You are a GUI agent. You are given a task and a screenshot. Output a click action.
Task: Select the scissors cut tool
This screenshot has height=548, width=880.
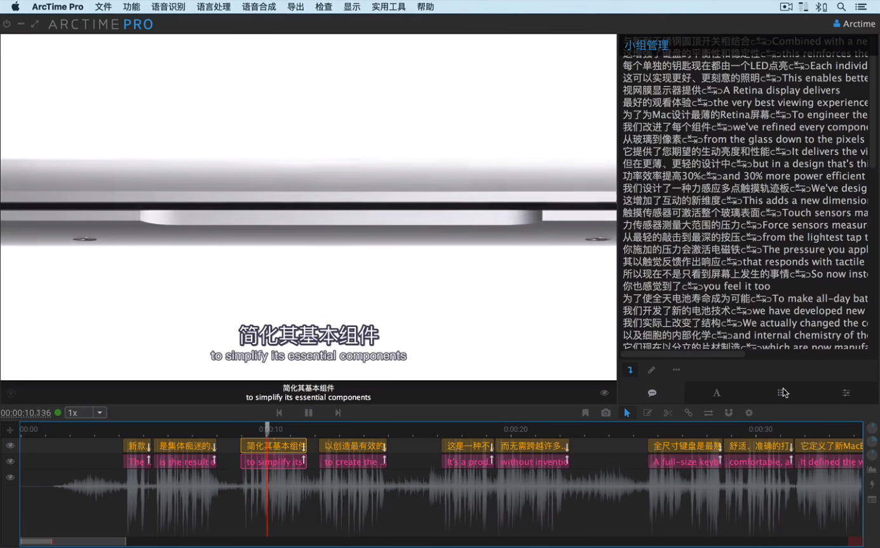pos(668,413)
